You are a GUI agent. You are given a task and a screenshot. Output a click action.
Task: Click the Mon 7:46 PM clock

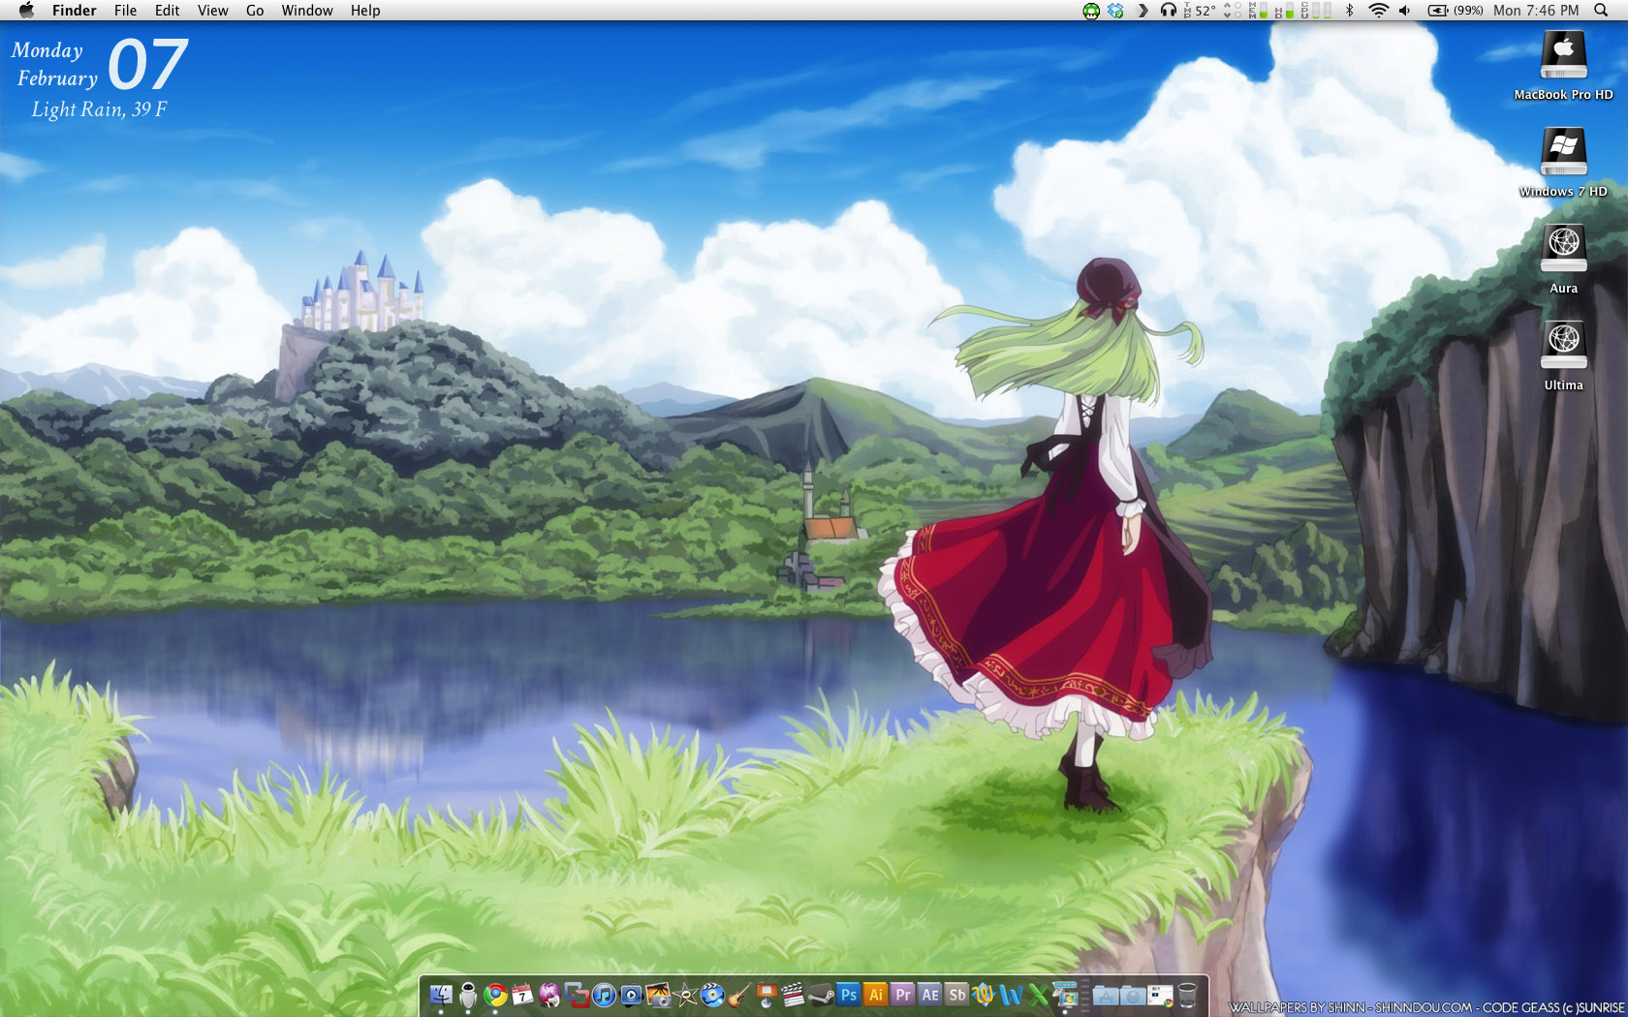(1536, 11)
